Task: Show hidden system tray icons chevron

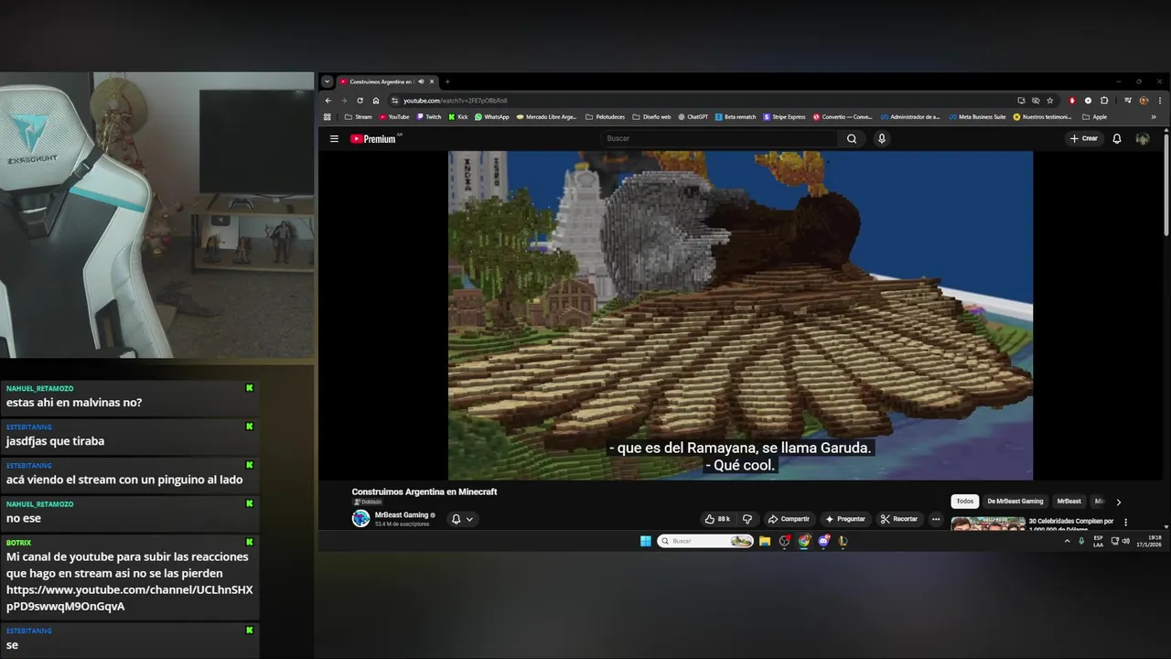Action: point(1067,541)
